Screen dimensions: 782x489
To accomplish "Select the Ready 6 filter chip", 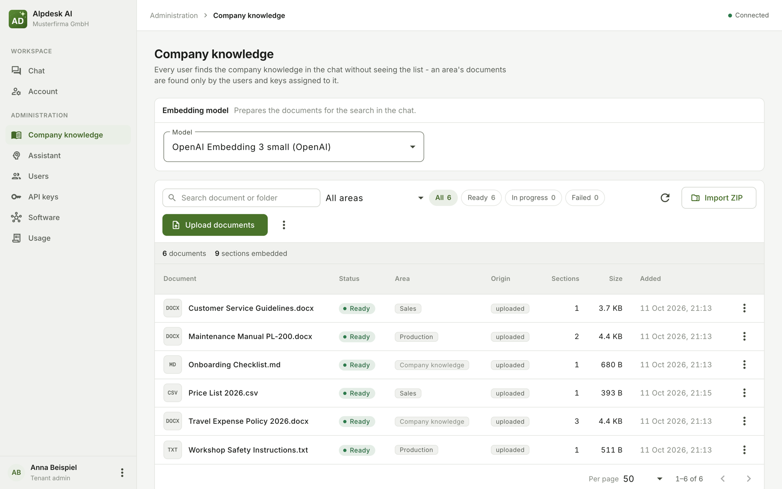I will click(481, 198).
